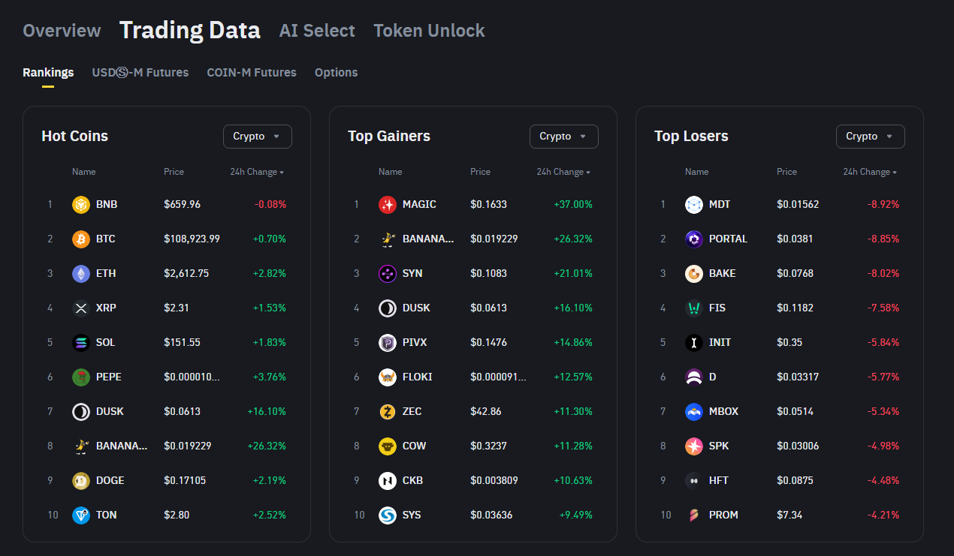
Task: Open the Token Unlock tab
Action: [x=429, y=31]
